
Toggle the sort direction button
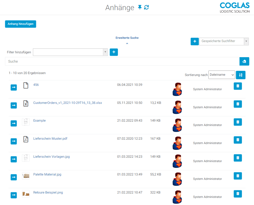click(x=241, y=75)
